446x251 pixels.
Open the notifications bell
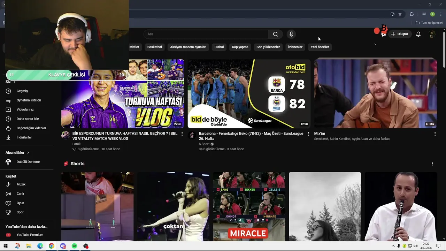point(418,34)
